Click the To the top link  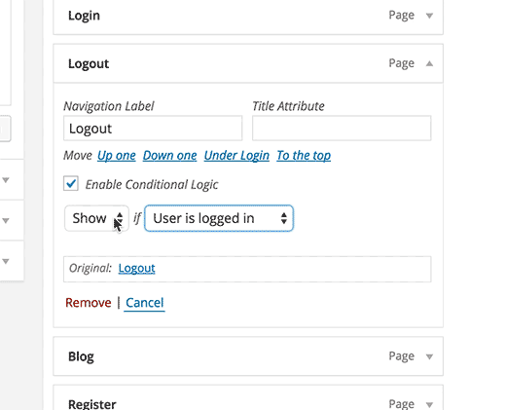(304, 156)
